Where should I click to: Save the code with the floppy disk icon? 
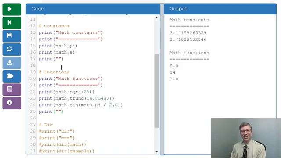12,36
